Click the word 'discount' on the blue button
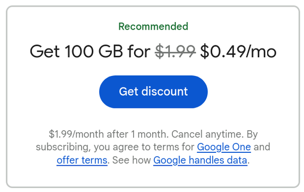Viewport: 304px width, 192px height. (164, 91)
